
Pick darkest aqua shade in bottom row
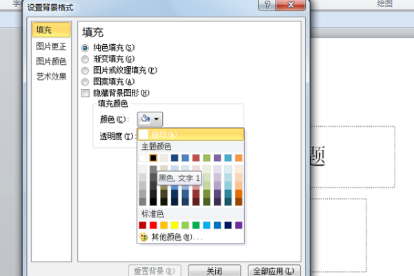tap(228, 201)
